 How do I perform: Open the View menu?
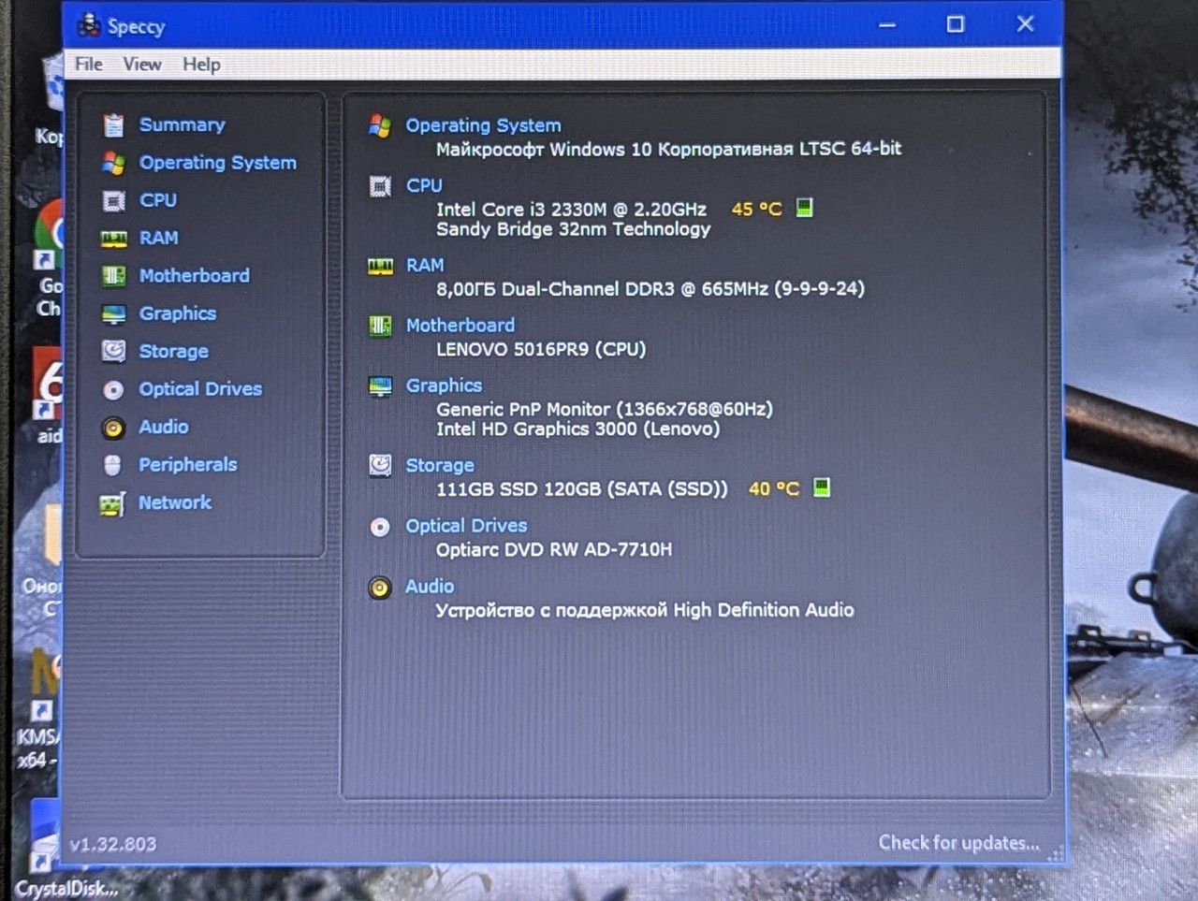[x=141, y=64]
